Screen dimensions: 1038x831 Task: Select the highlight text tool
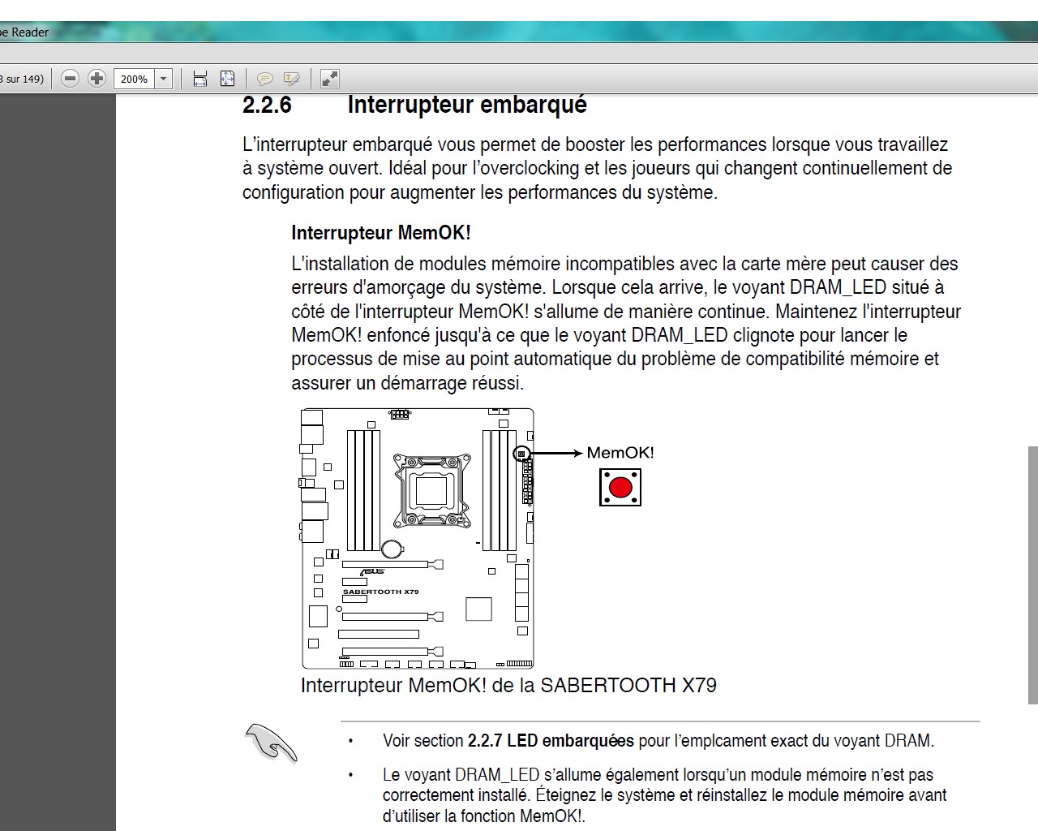click(292, 79)
